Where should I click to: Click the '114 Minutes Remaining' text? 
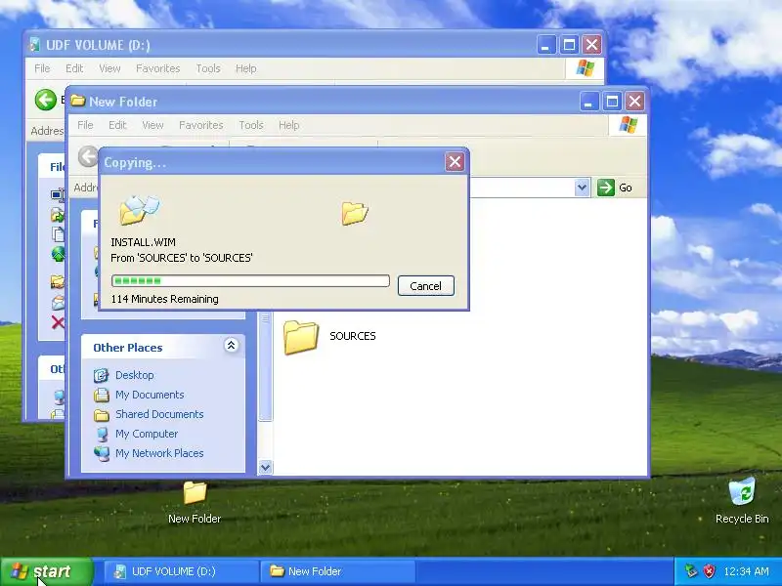(x=164, y=299)
